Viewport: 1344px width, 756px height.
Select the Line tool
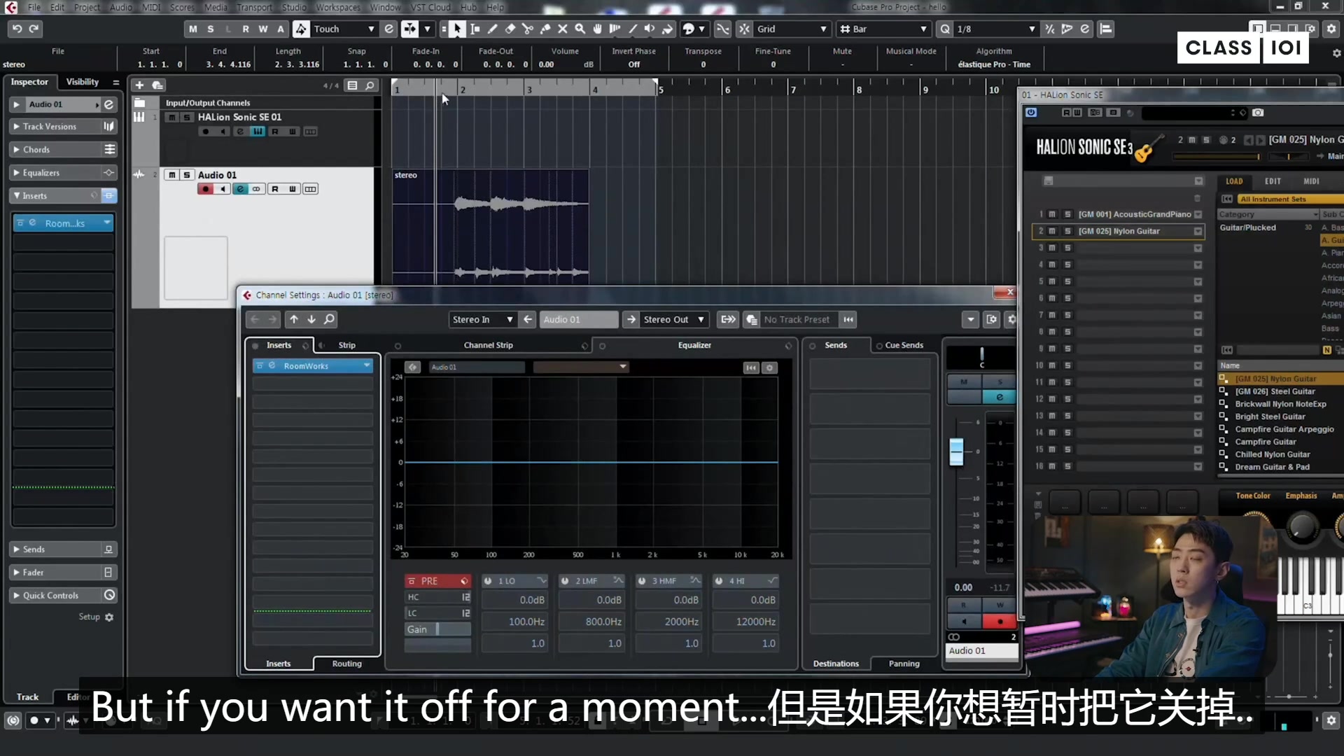coord(633,29)
